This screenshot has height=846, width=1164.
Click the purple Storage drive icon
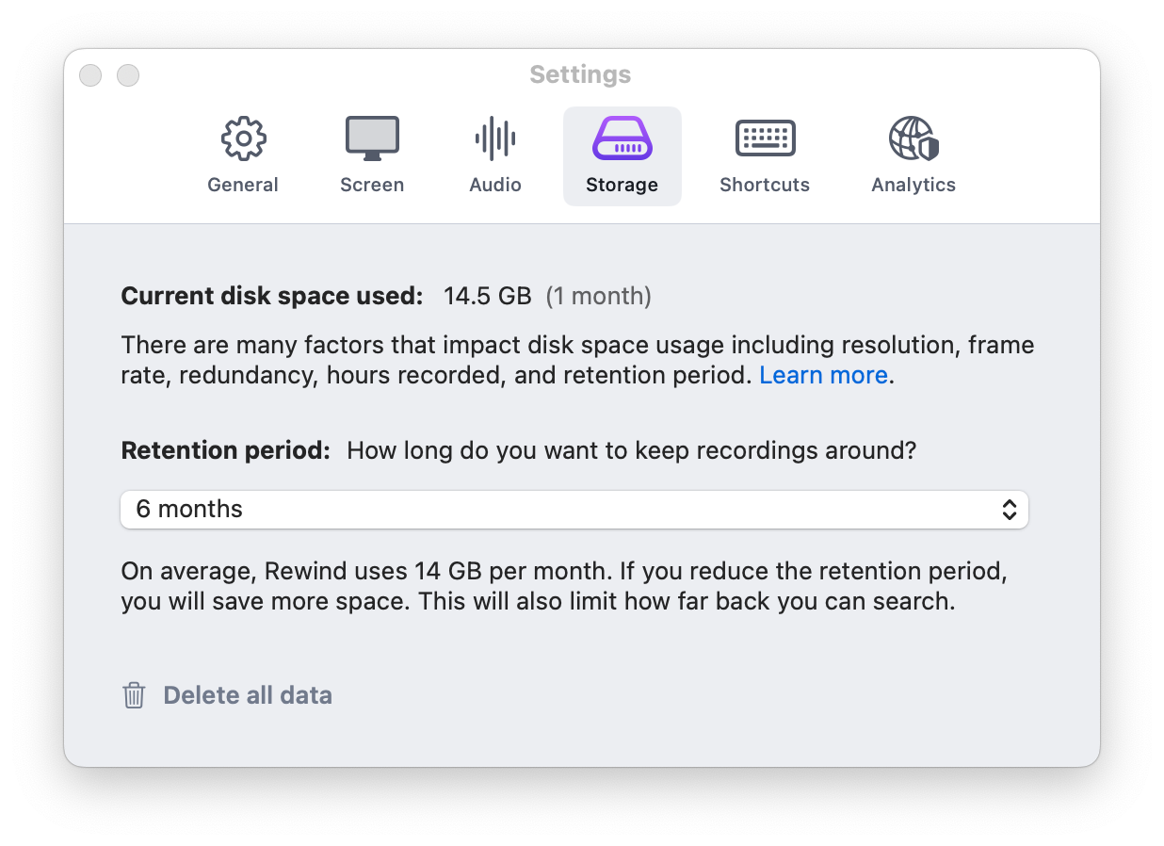(622, 139)
